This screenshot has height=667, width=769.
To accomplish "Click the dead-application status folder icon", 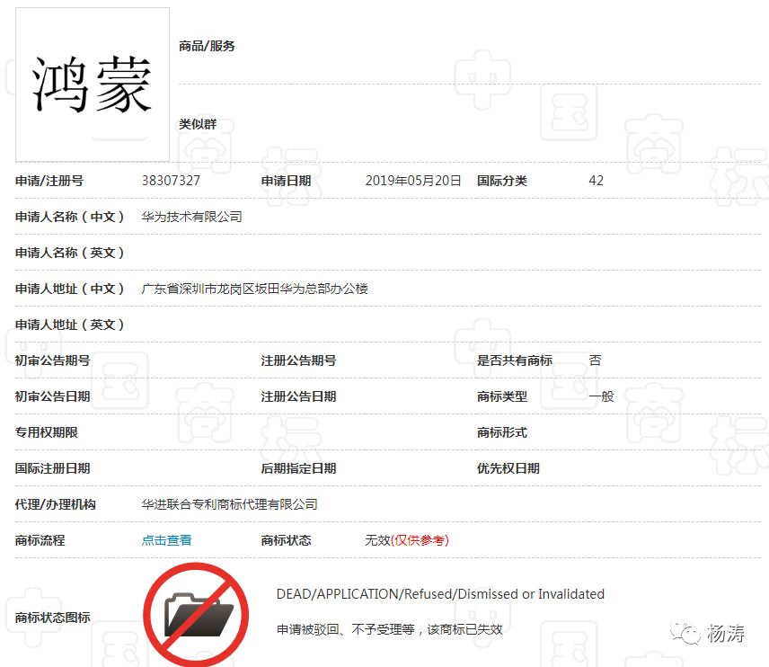I will click(196, 615).
